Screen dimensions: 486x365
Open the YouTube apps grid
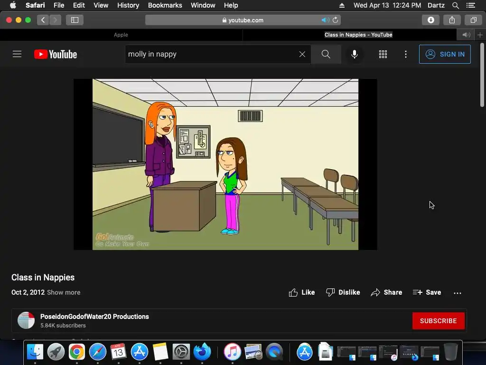[x=383, y=54]
